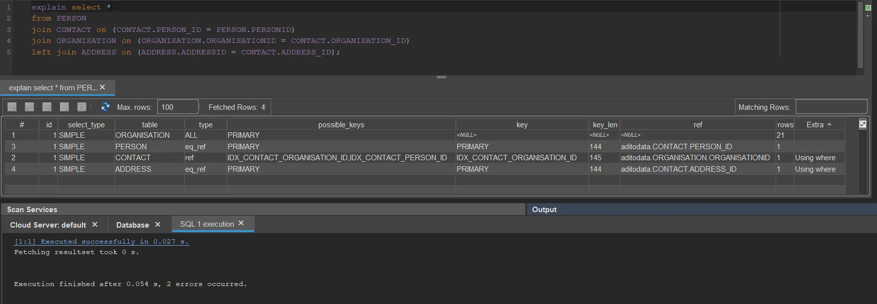Click Using where in the CONTACT row
This screenshot has height=304, width=877.
click(x=819, y=158)
